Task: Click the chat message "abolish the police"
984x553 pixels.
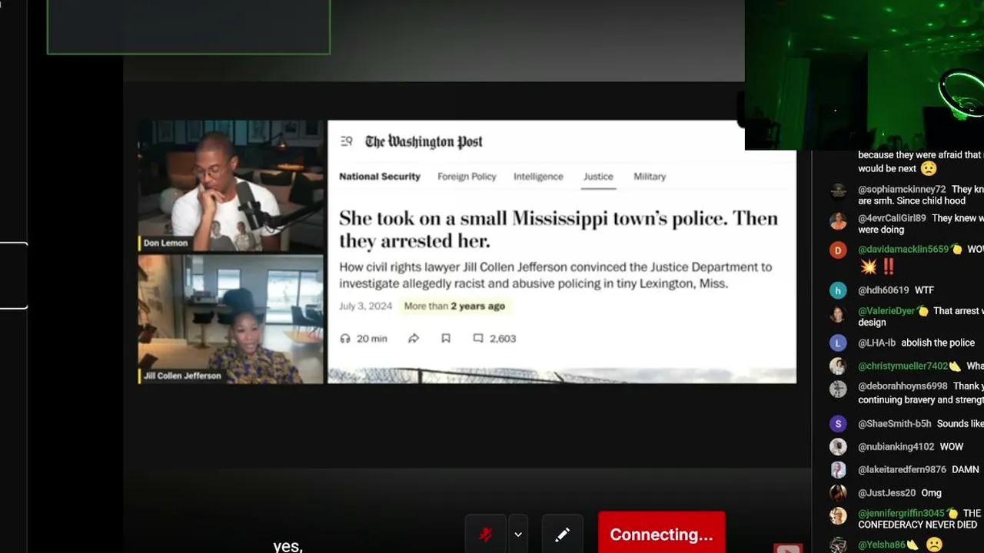Action: point(938,343)
